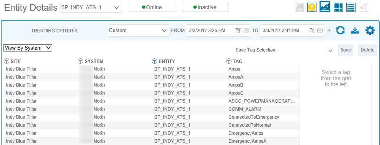Filter the TAG column

228,61
